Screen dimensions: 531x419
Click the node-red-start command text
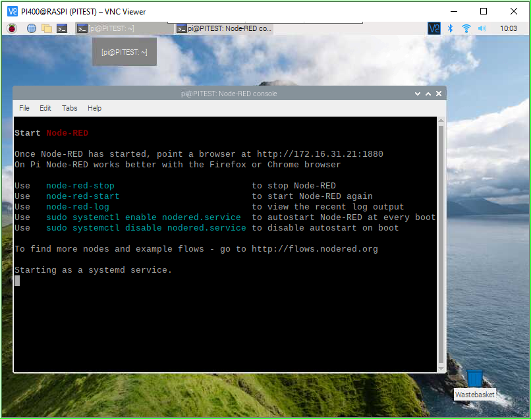click(x=82, y=196)
